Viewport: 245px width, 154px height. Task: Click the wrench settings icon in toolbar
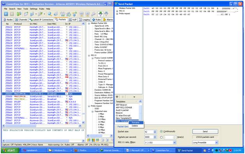[94, 14]
